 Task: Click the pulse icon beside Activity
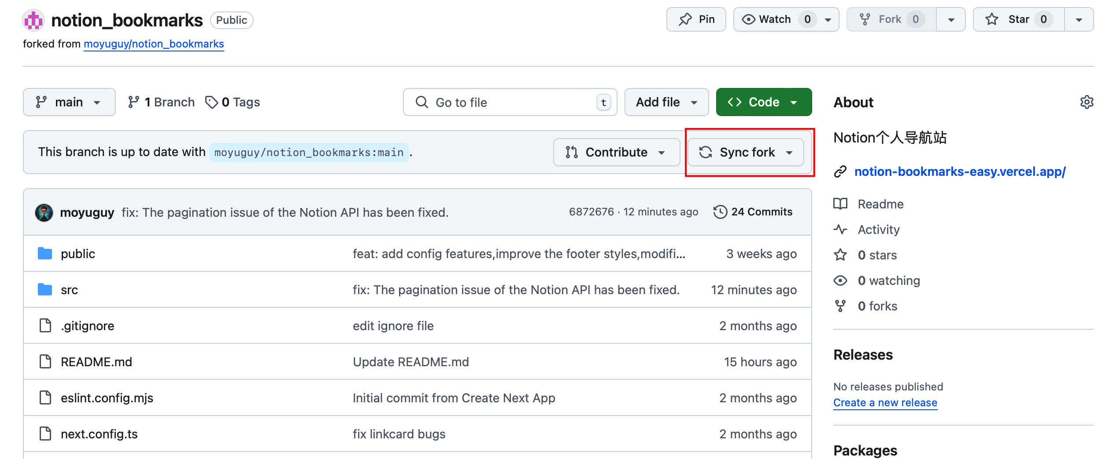(x=840, y=229)
